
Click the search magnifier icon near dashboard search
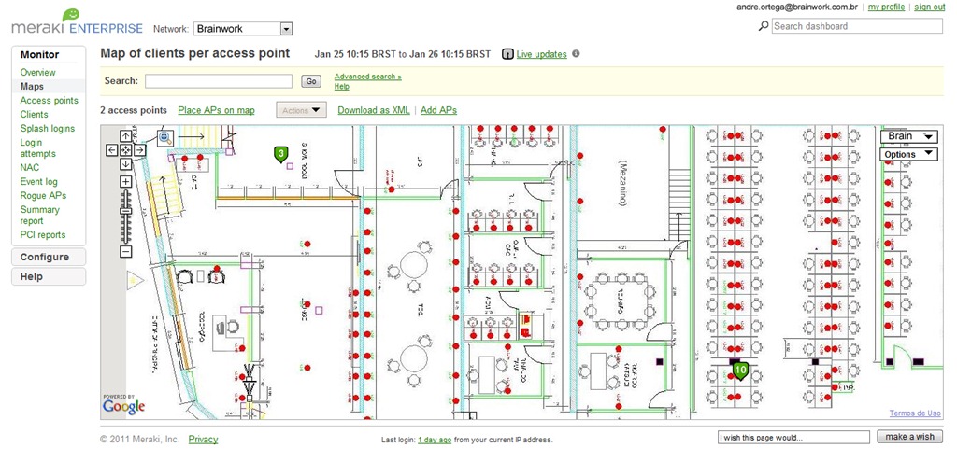point(763,26)
